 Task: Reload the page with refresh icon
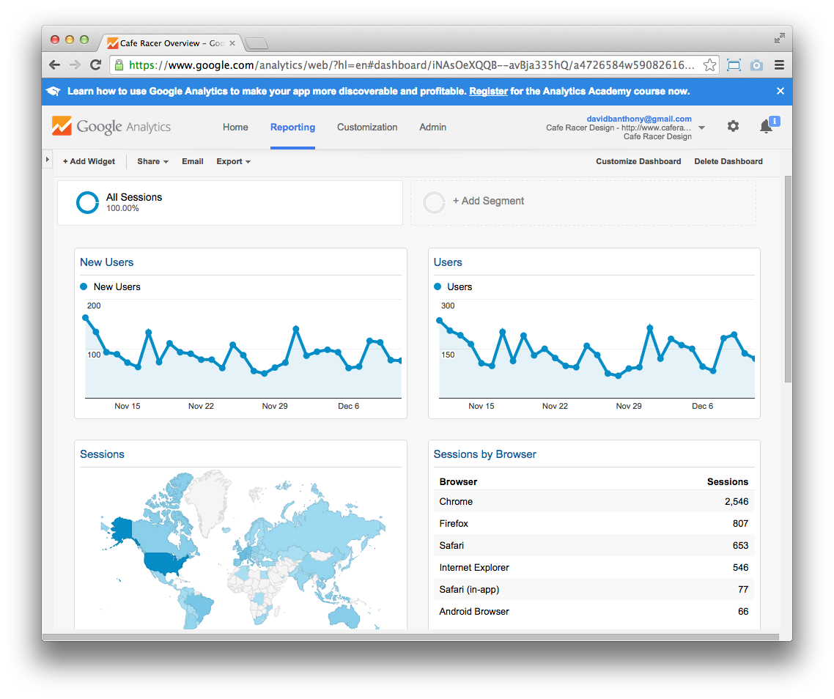(x=96, y=65)
